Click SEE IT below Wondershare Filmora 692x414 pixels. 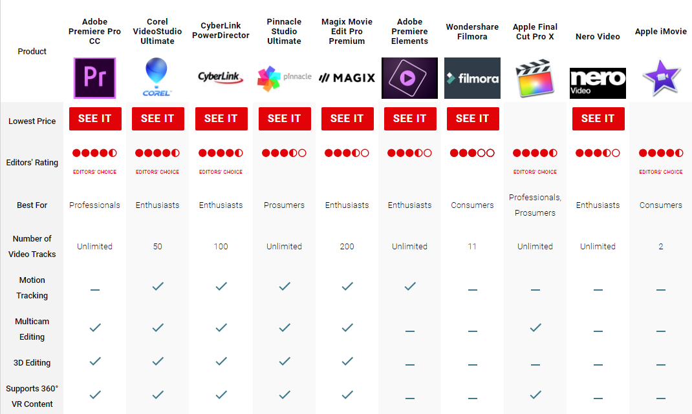[x=472, y=118]
